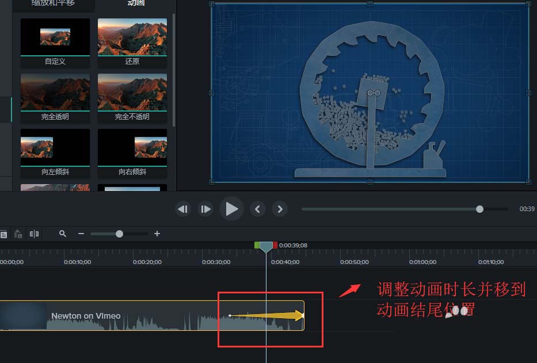
Task: Zoom in timeline with plus button
Action: pos(157,234)
